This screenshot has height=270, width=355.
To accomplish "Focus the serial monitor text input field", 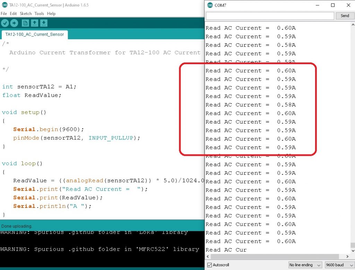I will (x=270, y=16).
